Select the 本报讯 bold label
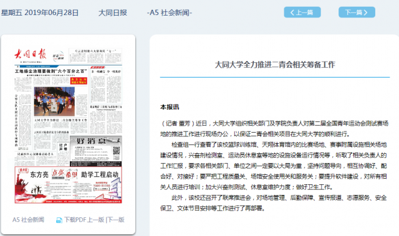 [170, 107]
